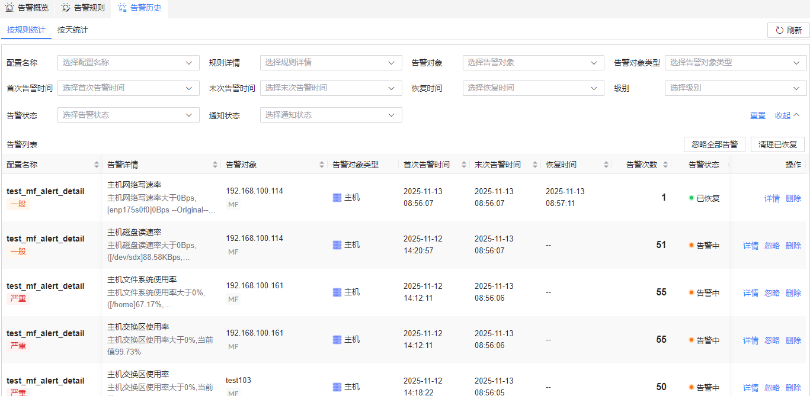Screen dimensions: 810x396
Task: Click host icon in test103 row
Action: pyautogui.click(x=337, y=387)
